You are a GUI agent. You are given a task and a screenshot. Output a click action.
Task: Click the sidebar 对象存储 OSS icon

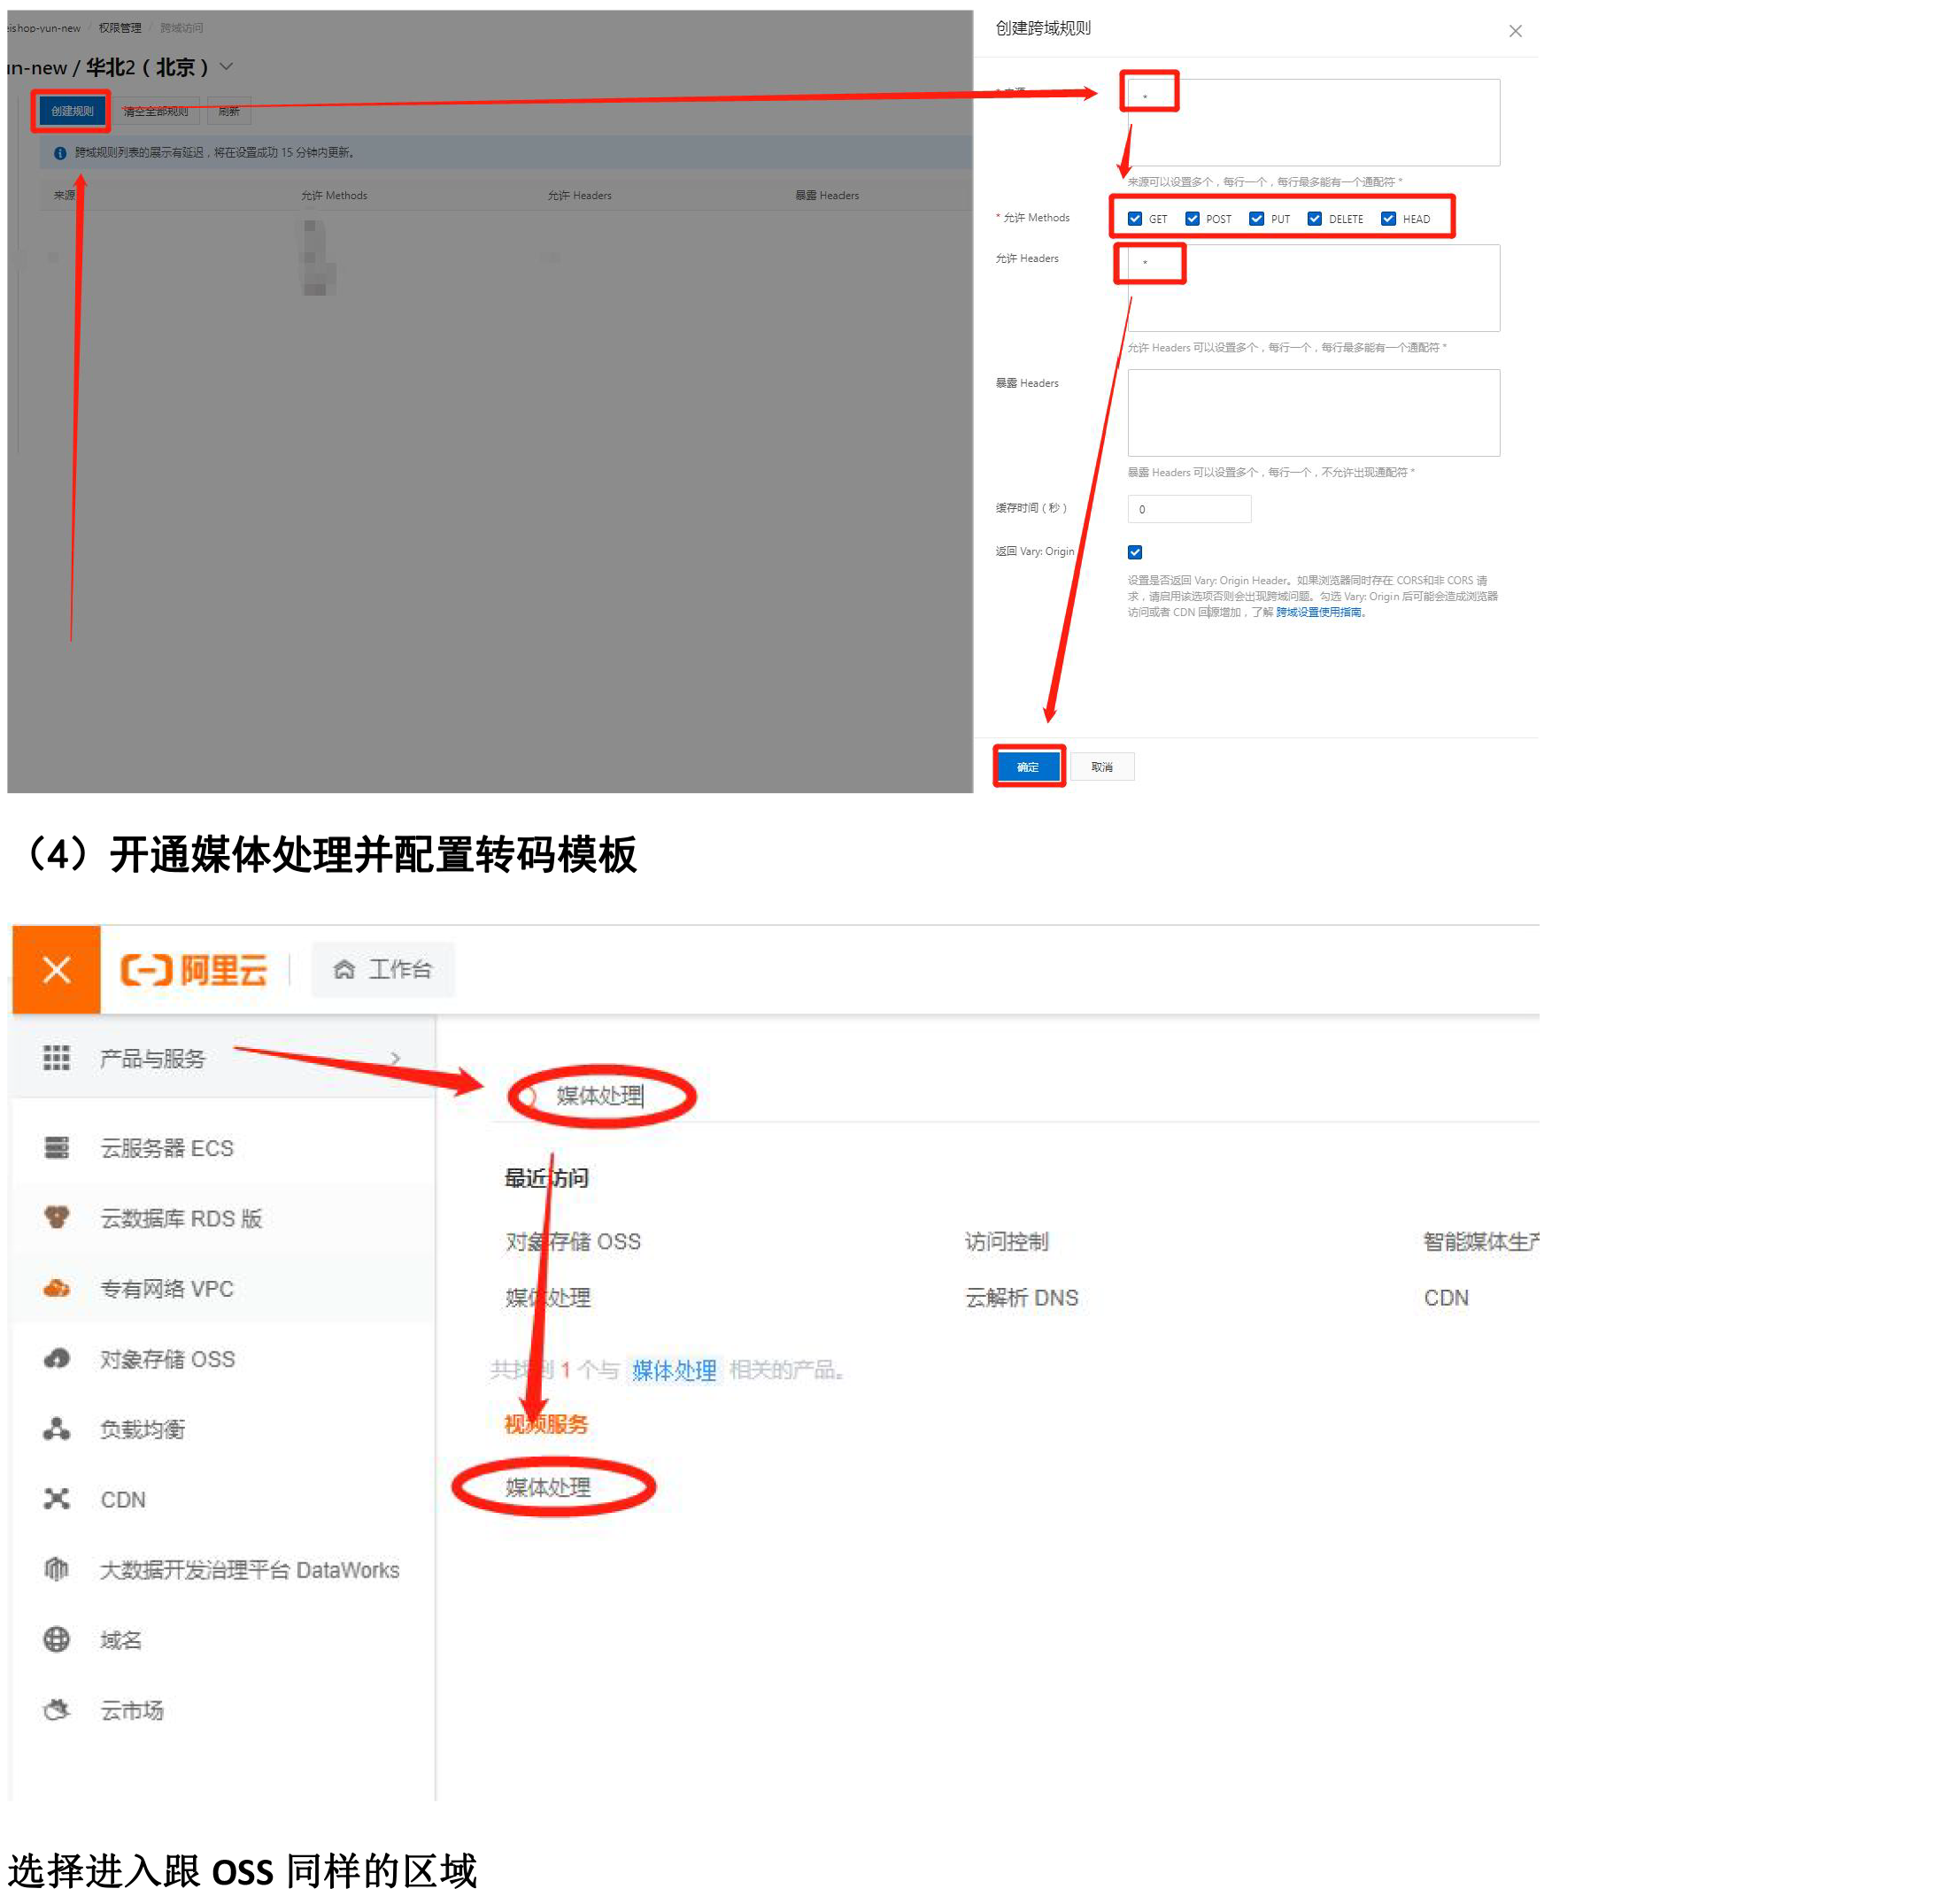pyautogui.click(x=56, y=1358)
